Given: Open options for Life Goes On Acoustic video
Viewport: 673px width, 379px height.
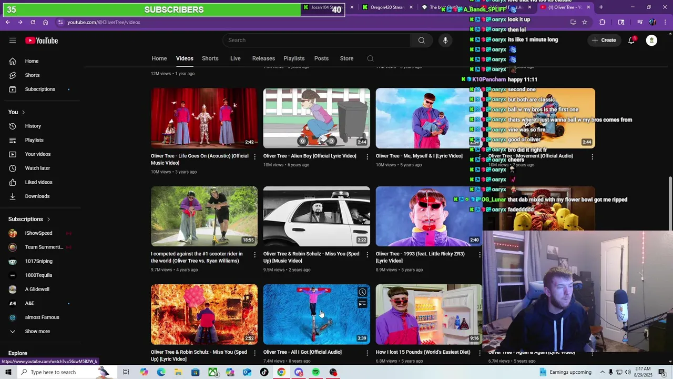Looking at the screenshot, I should 254,157.
